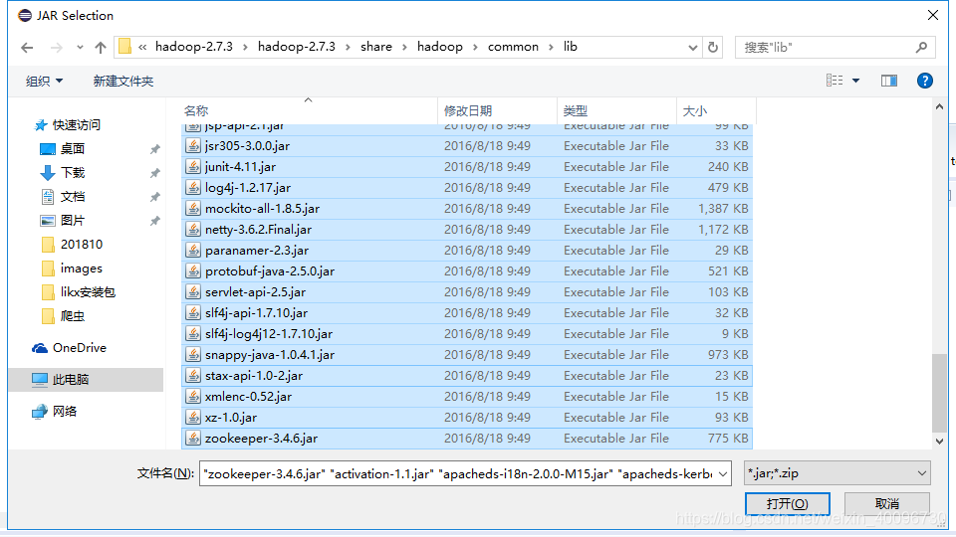Image resolution: width=956 pixels, height=537 pixels.
Task: Click hadoop breadcrumb in address bar
Action: (x=439, y=47)
